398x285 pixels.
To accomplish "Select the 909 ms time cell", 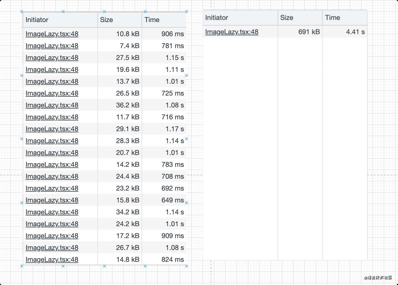I will (164, 236).
